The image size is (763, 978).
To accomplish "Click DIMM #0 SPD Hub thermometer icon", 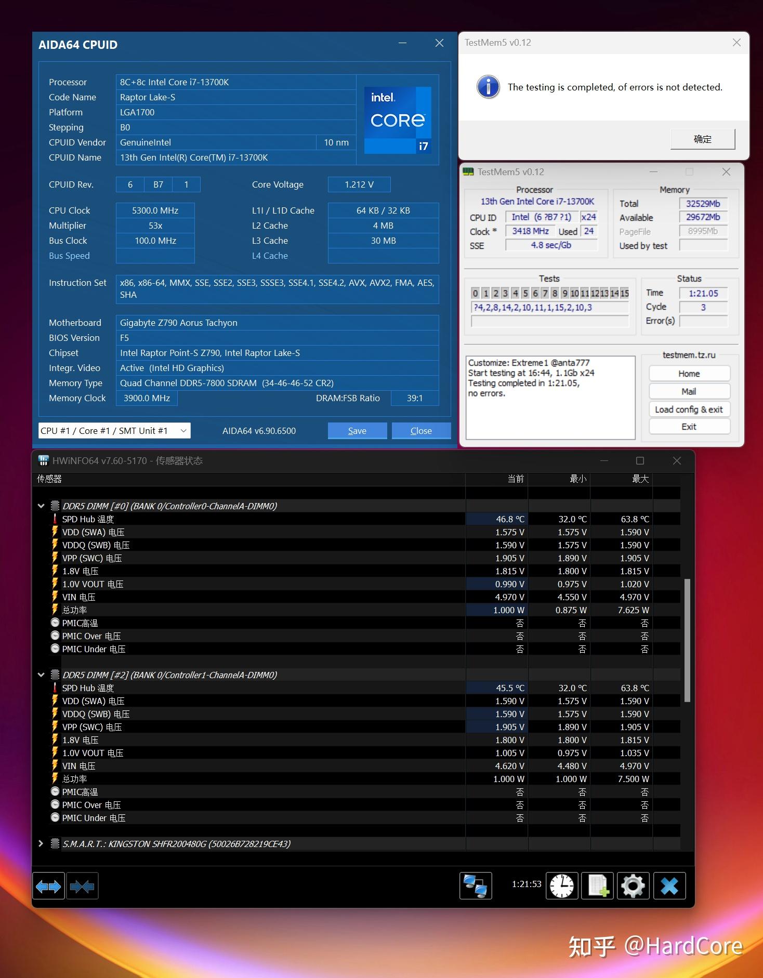I will pyautogui.click(x=55, y=519).
